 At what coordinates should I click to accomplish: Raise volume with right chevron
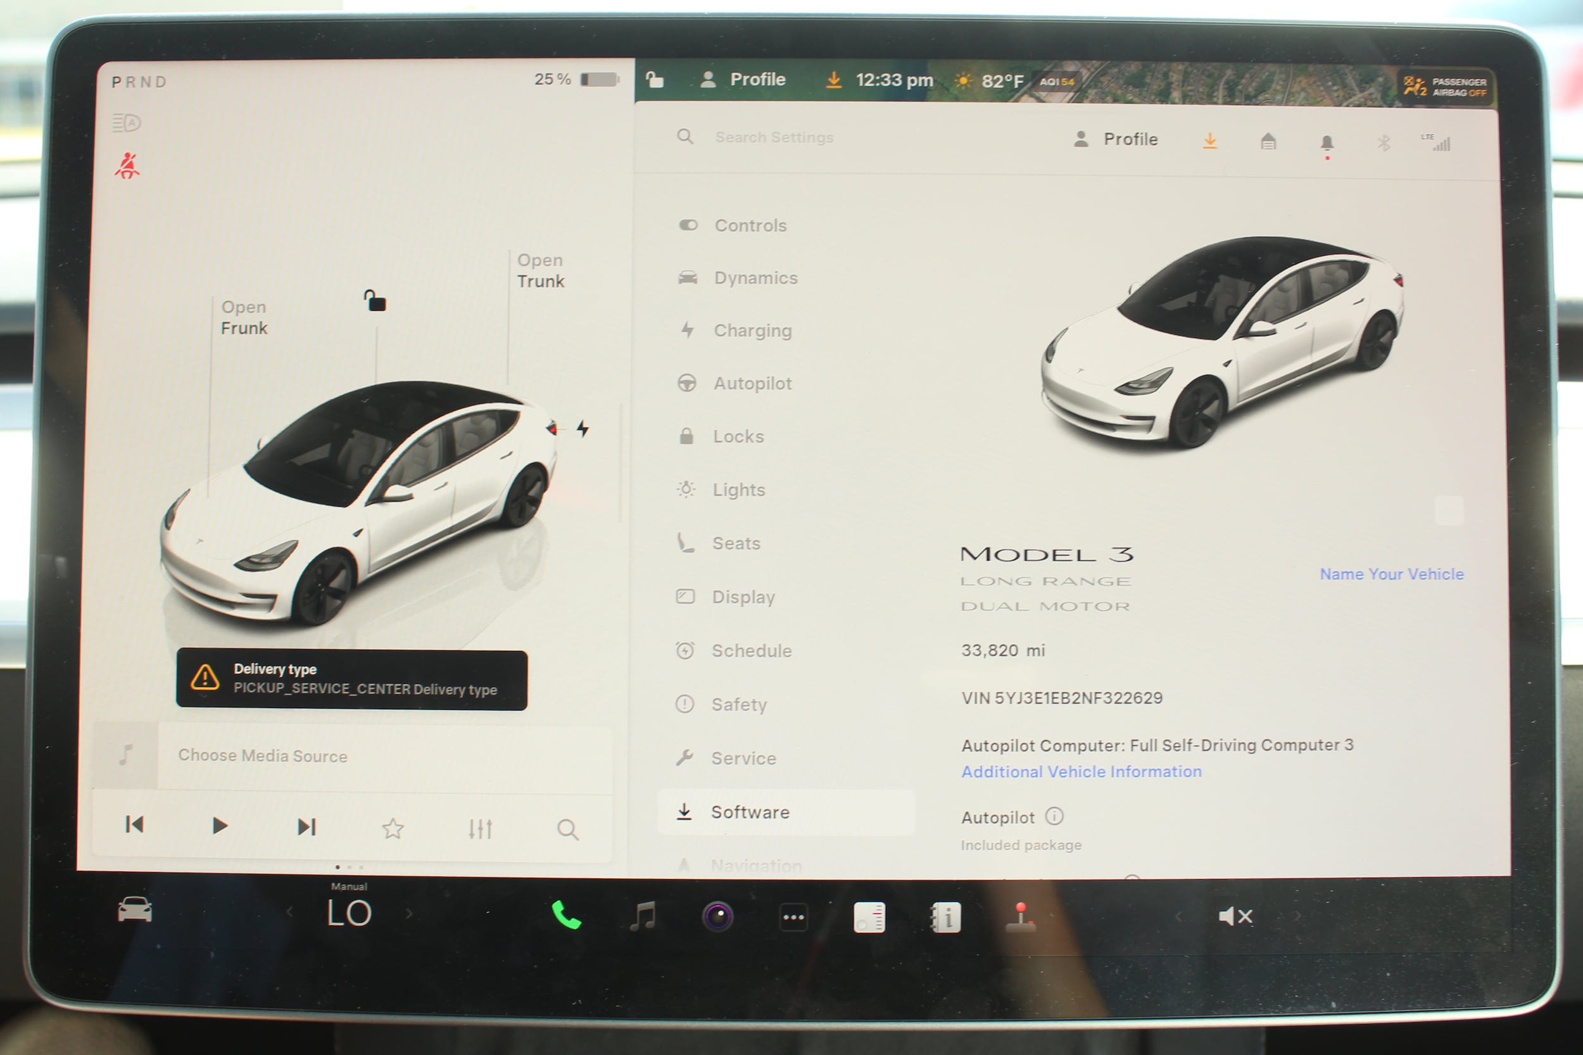[1297, 916]
